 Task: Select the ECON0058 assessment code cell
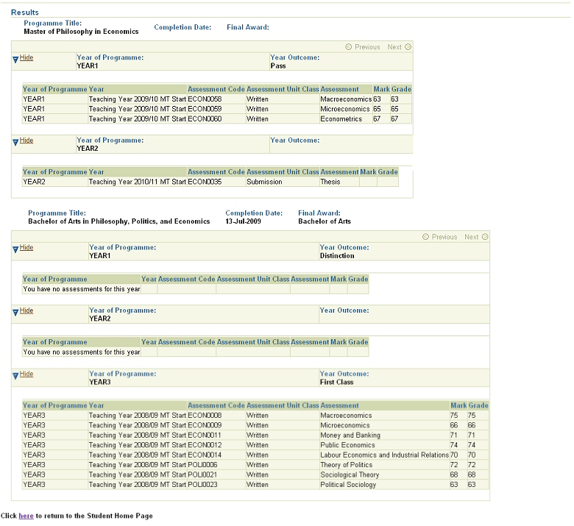pos(205,99)
